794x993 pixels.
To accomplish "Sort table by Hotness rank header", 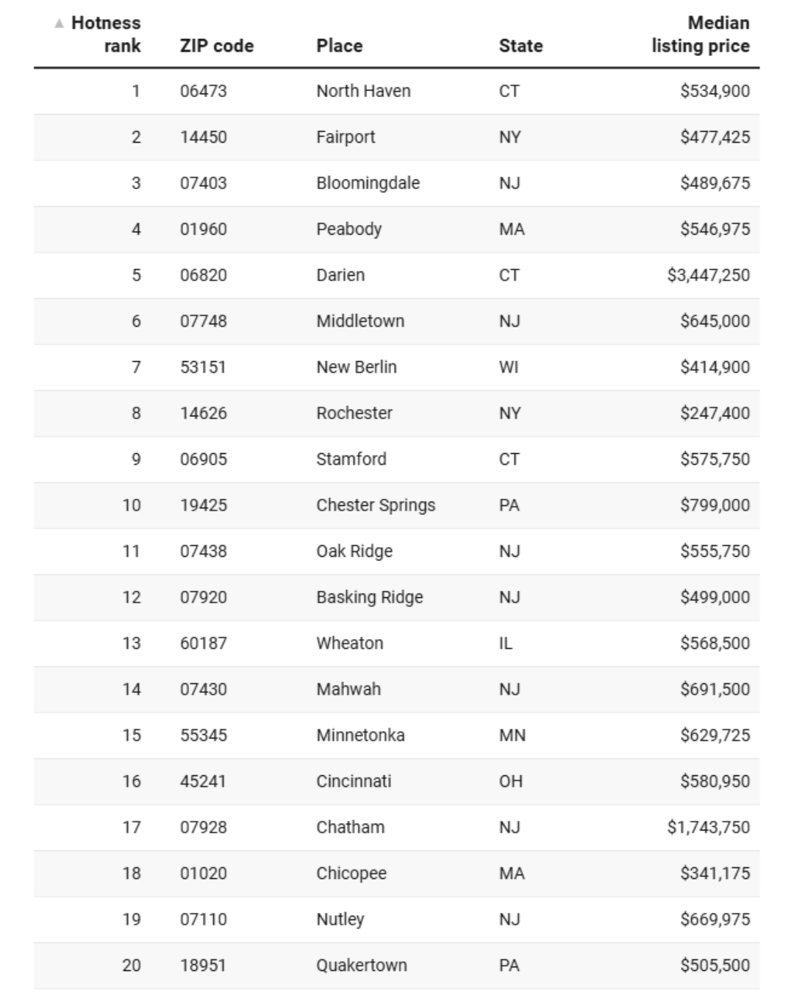I will tap(106, 35).
